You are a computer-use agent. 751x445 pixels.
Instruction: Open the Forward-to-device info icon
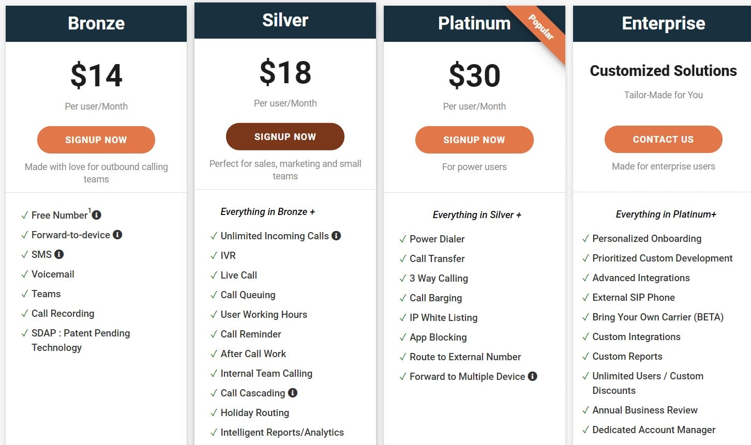pyautogui.click(x=117, y=235)
